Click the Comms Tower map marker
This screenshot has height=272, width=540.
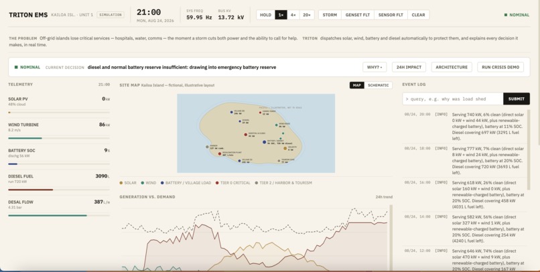[260, 113]
